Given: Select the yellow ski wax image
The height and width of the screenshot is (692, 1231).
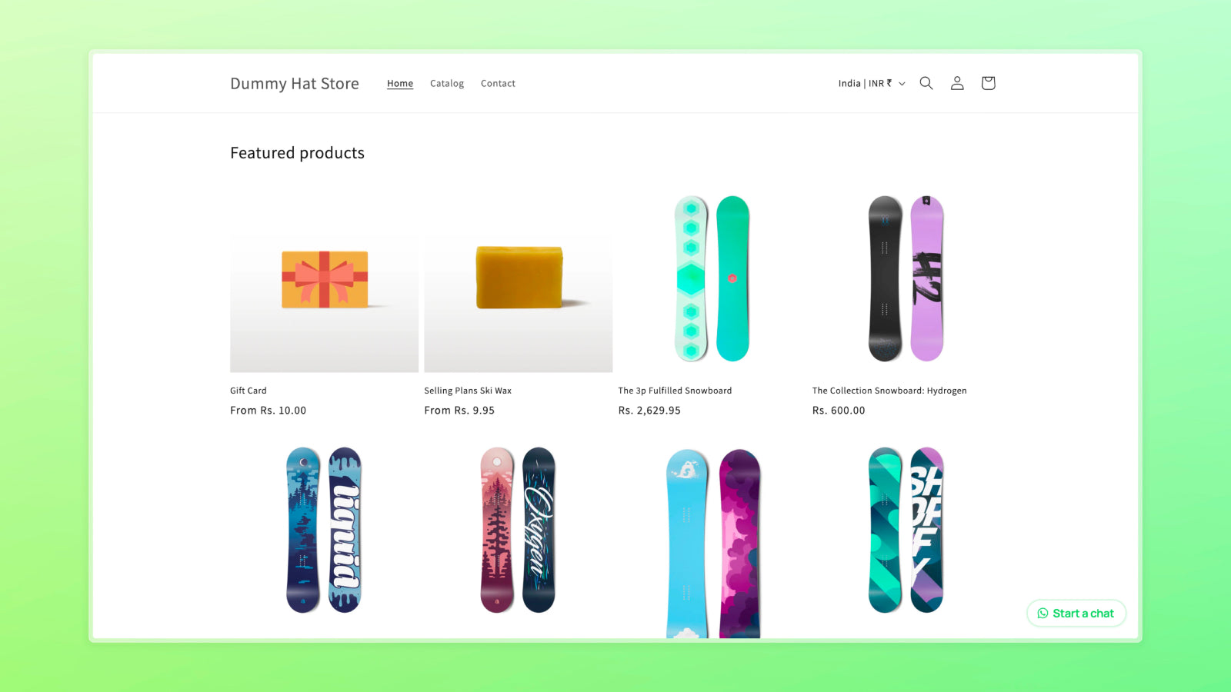Looking at the screenshot, I should click(x=519, y=278).
